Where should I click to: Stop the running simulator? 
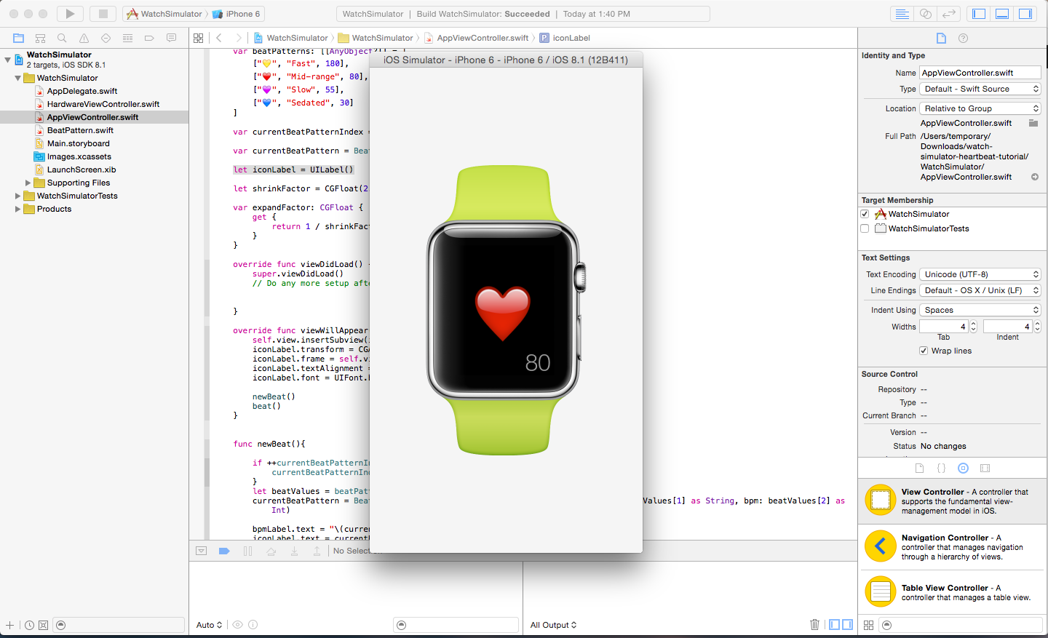(x=102, y=12)
